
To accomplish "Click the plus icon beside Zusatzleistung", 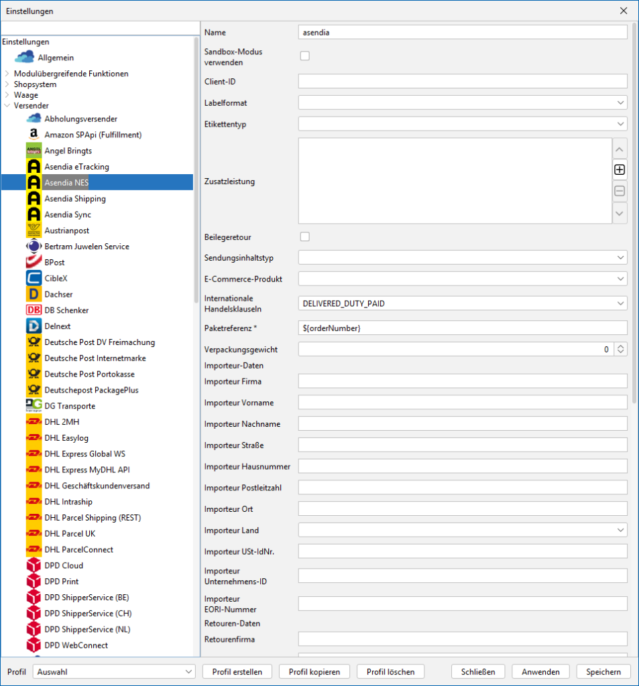I will click(x=620, y=170).
